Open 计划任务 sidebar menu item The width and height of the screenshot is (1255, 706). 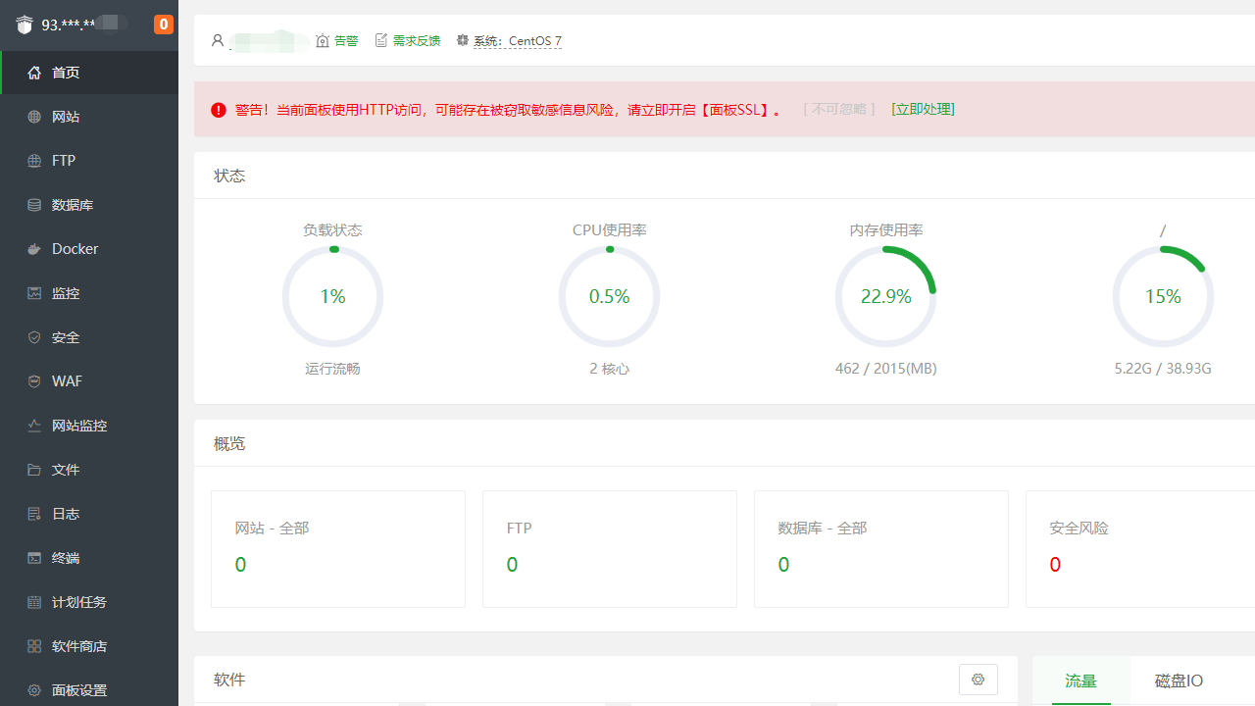(89, 602)
